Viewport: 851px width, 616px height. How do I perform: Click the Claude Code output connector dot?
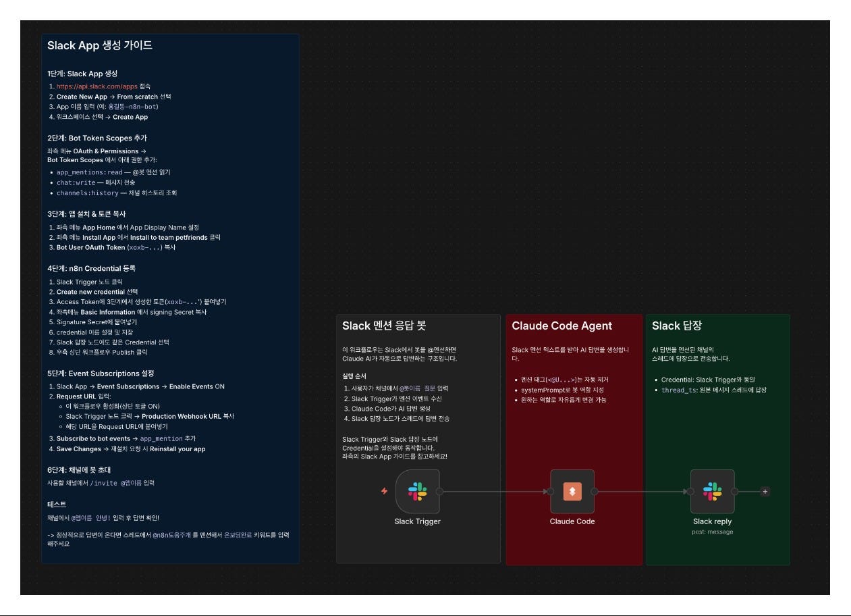pyautogui.click(x=595, y=492)
